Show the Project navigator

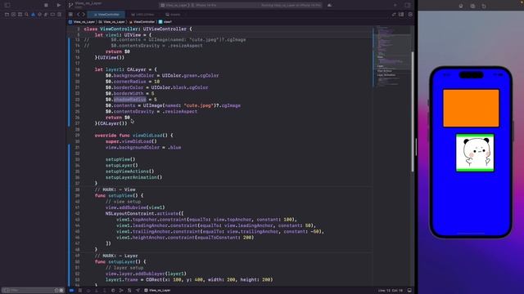pos(7,15)
